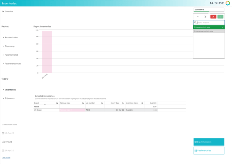Open the listbox more options ellipsis
Screen dimensions: 232x164
point(198,17)
